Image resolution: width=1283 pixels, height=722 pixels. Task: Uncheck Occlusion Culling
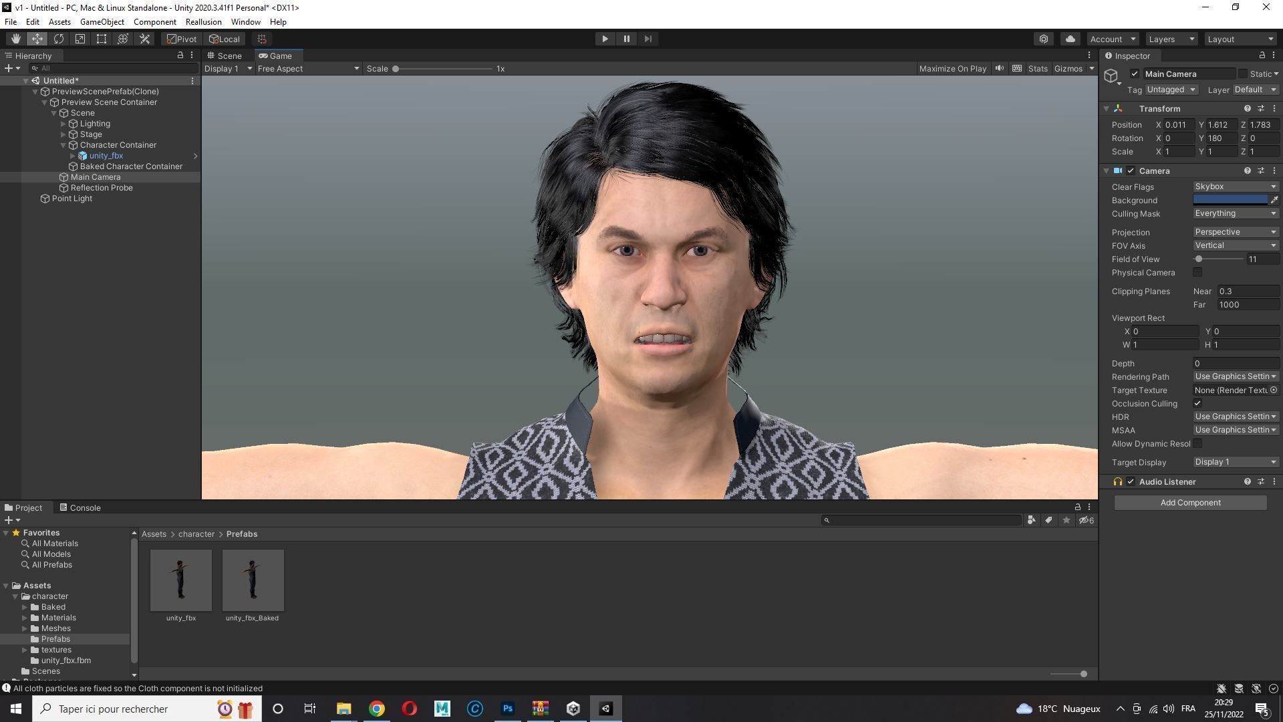pyautogui.click(x=1197, y=403)
